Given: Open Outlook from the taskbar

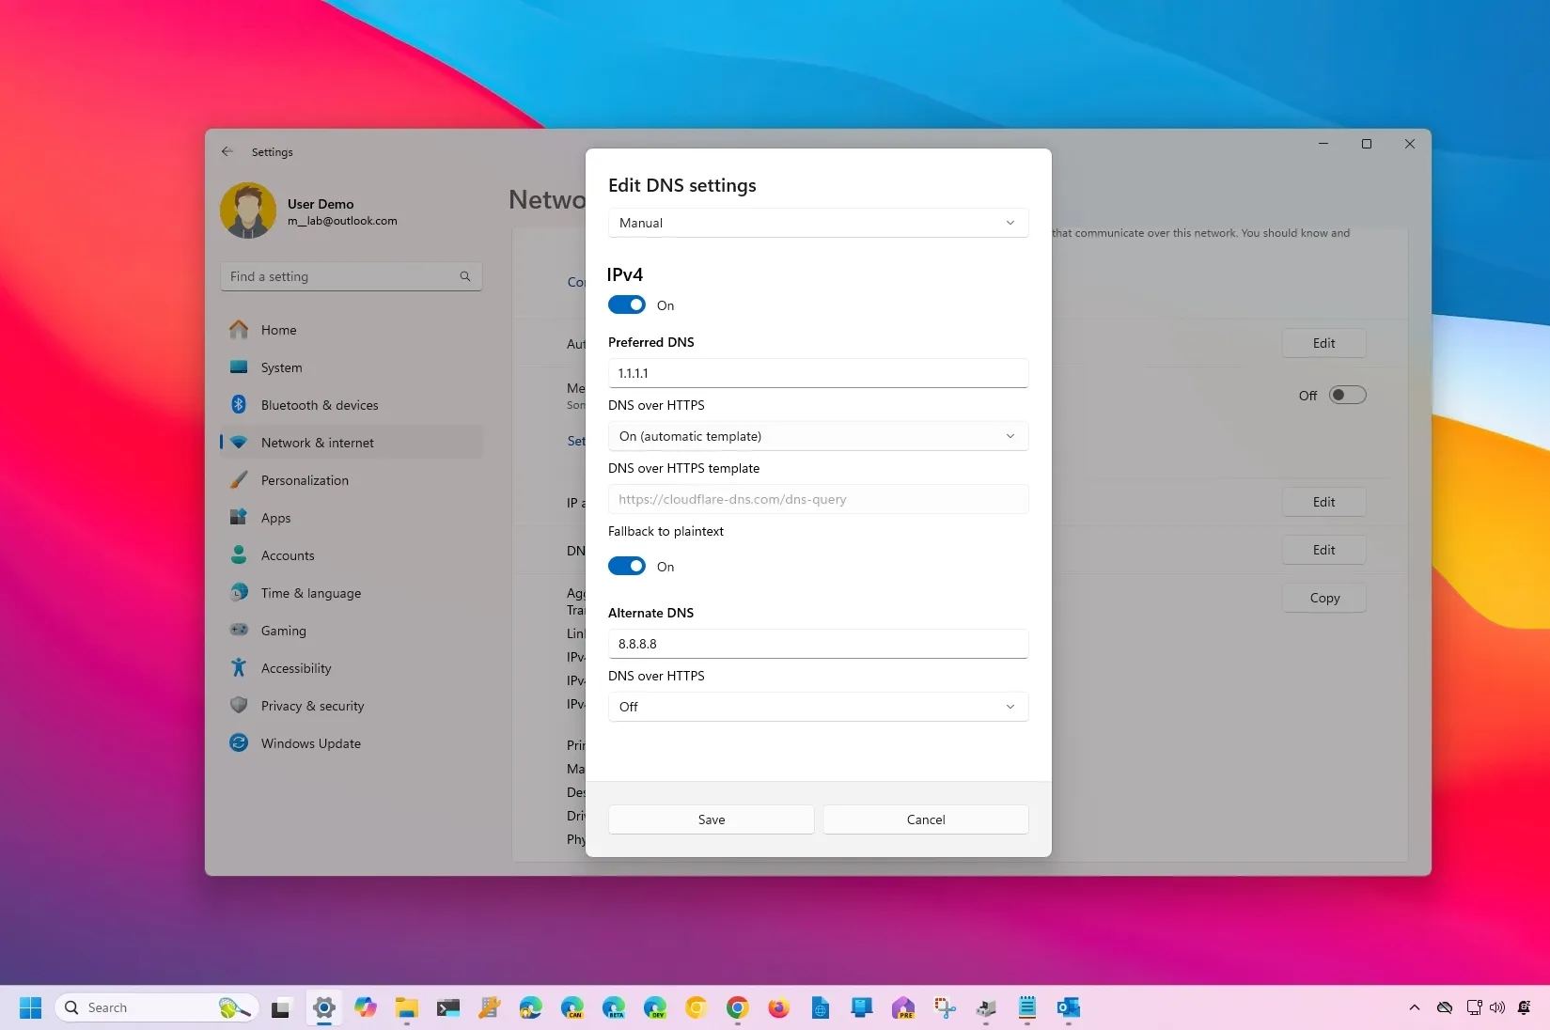Looking at the screenshot, I should (x=1069, y=1008).
